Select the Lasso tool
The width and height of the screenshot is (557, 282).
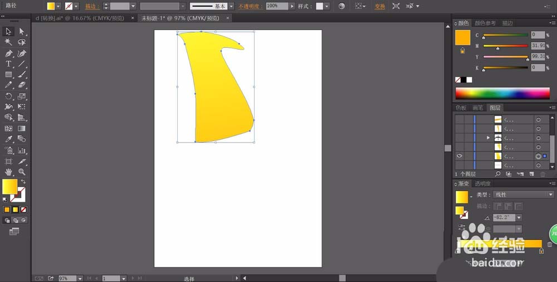tap(22, 42)
